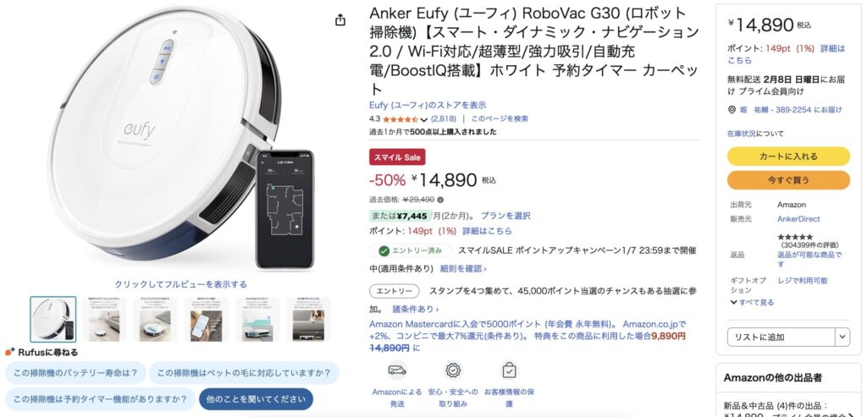Image resolution: width=867 pixels, height=417 pixels.
Task: Click the share icon above the product title
Action: tap(340, 20)
